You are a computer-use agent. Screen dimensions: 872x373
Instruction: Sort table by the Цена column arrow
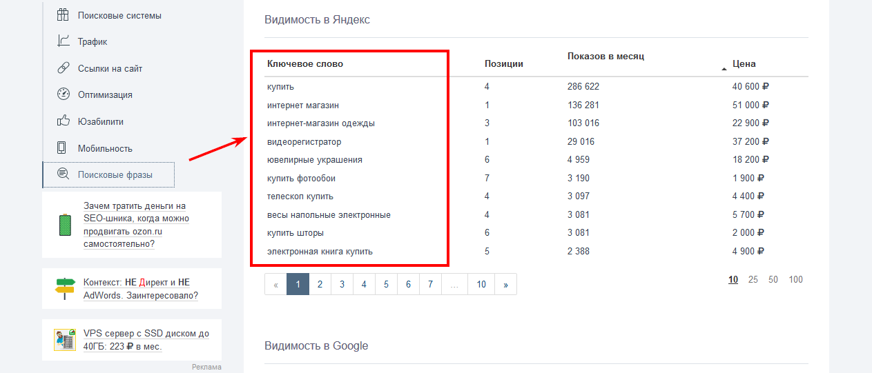pos(724,69)
